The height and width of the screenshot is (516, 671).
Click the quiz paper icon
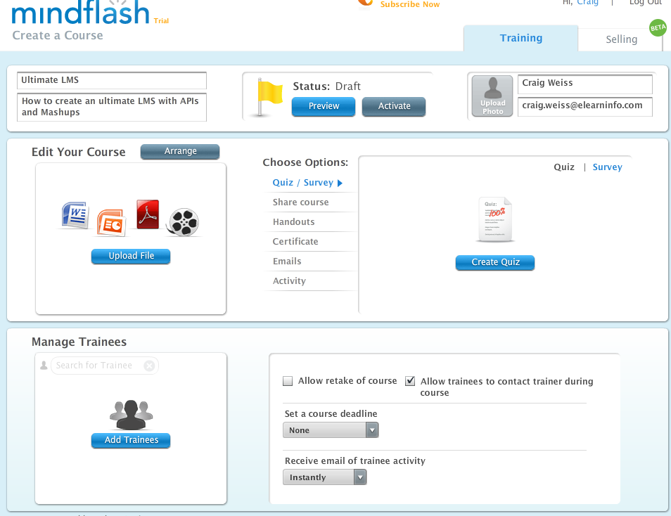tap(494, 220)
